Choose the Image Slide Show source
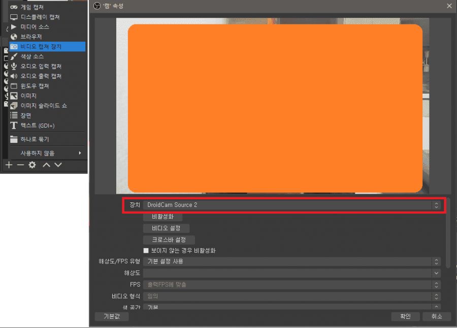This screenshot has width=457, height=328. [36, 105]
